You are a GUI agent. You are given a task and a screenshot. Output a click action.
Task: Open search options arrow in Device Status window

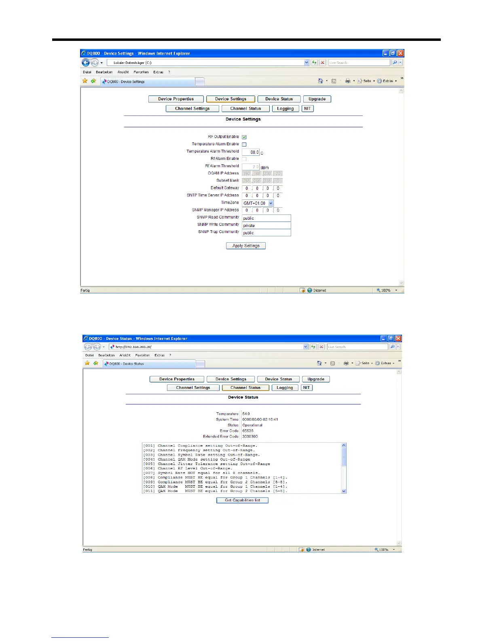point(398,347)
